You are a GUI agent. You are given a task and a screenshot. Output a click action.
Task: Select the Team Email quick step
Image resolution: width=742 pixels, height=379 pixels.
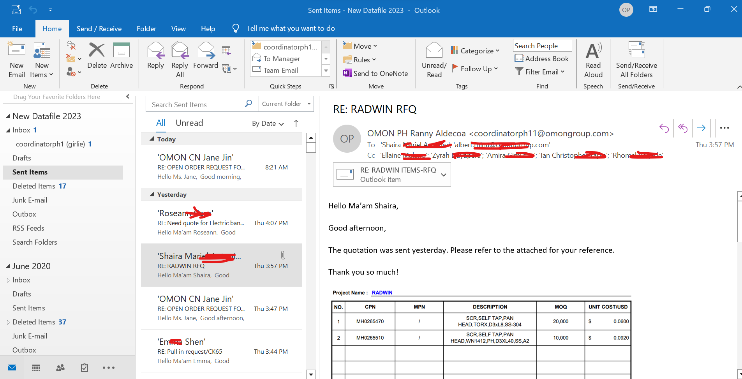point(280,71)
